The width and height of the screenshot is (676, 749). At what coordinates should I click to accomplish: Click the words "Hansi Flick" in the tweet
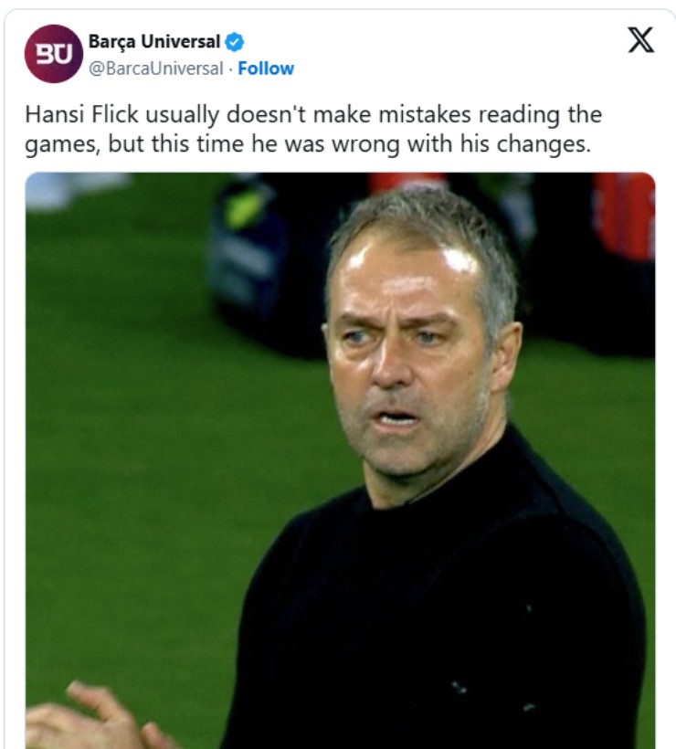coord(81,115)
